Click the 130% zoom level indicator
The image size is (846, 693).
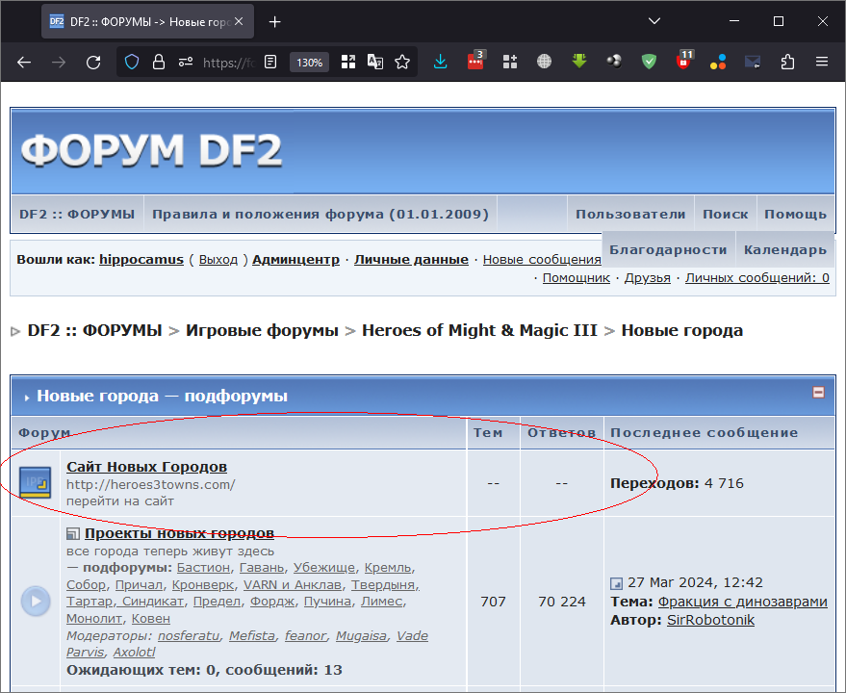[x=309, y=62]
